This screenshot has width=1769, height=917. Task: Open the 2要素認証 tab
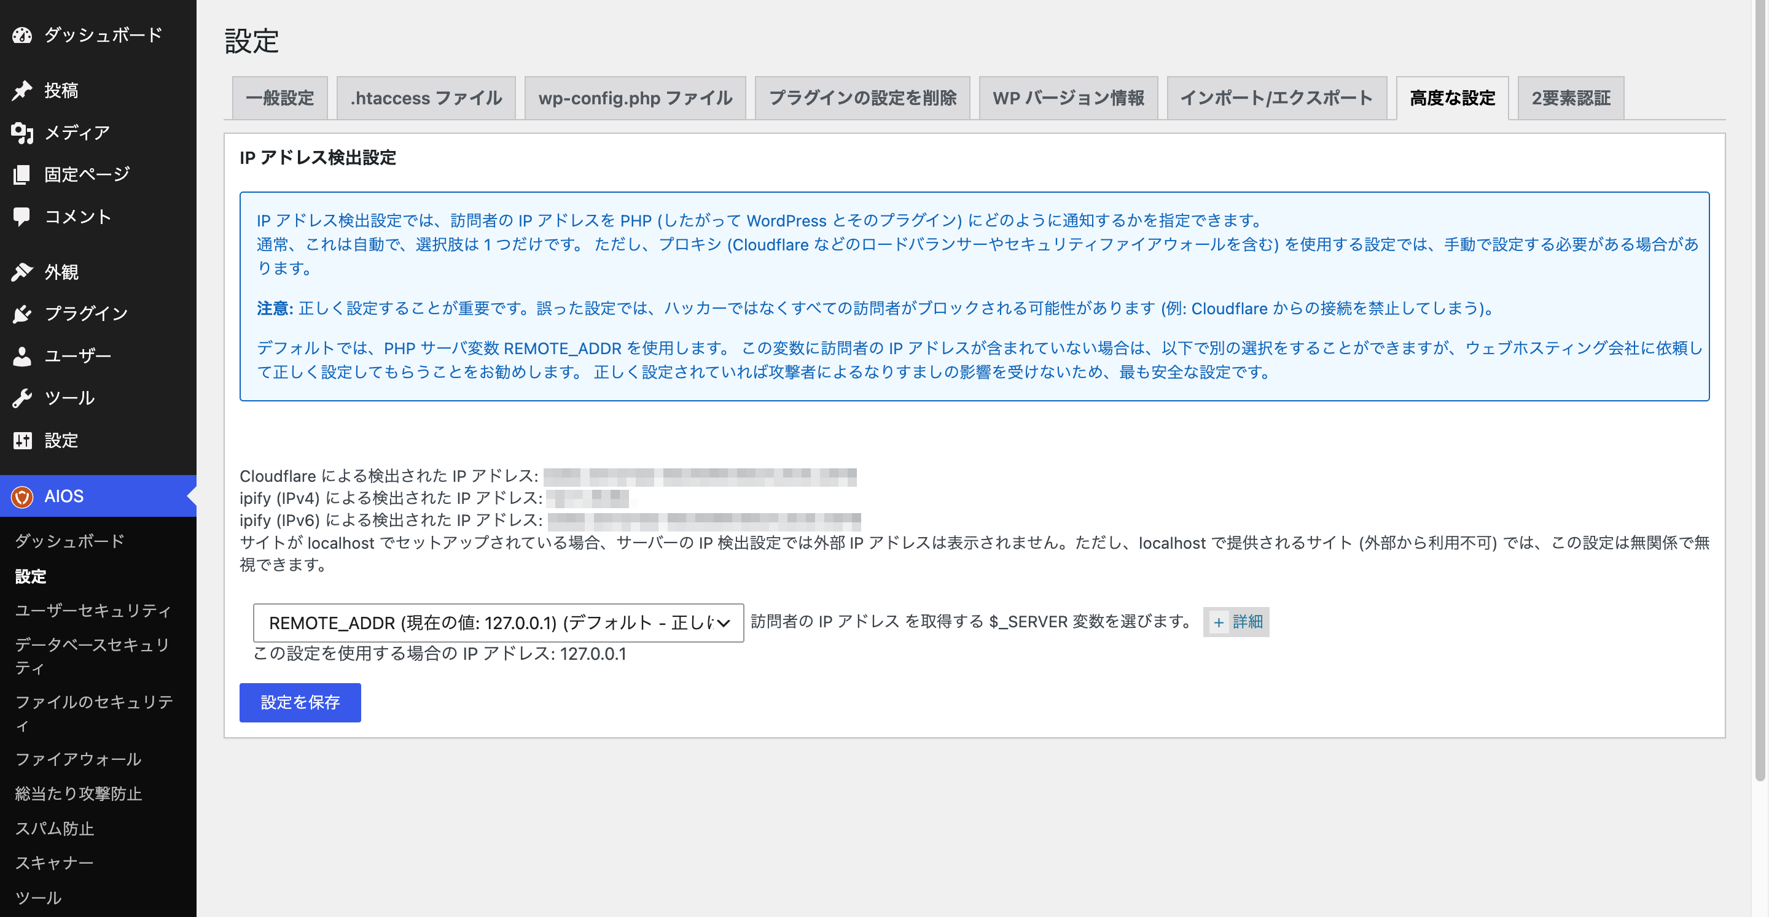[1571, 98]
